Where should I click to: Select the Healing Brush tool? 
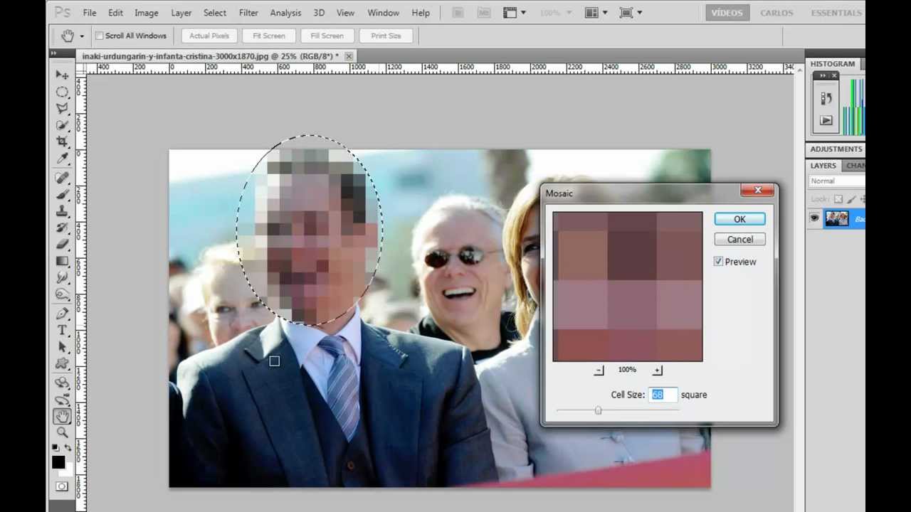click(63, 178)
